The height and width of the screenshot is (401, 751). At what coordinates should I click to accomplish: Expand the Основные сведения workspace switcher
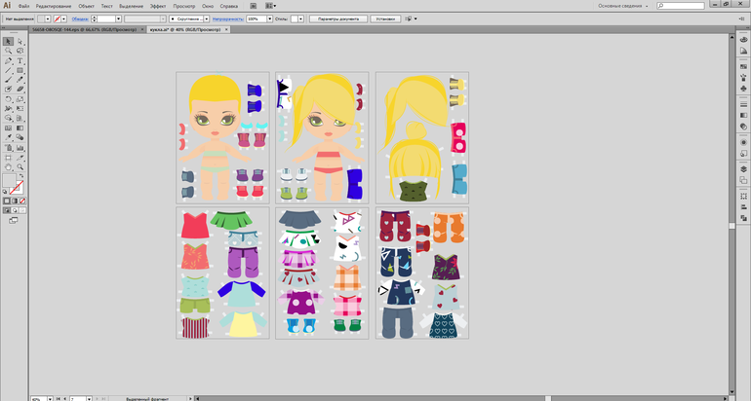[645, 6]
